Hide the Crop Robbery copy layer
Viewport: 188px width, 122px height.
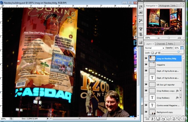pyautogui.click(x=146, y=91)
